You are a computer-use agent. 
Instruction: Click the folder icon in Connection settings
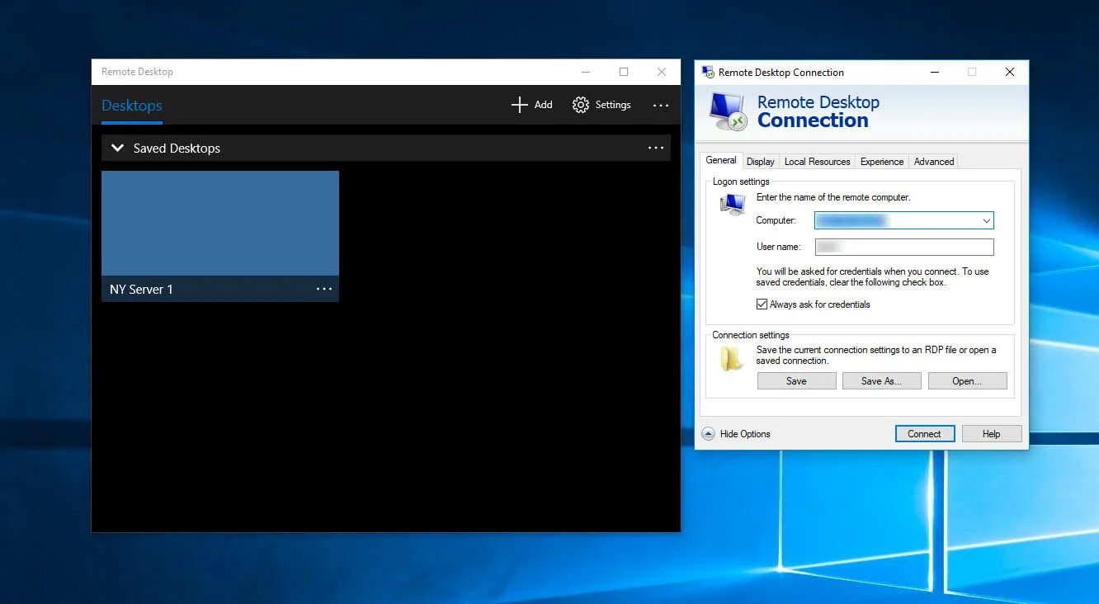732,358
